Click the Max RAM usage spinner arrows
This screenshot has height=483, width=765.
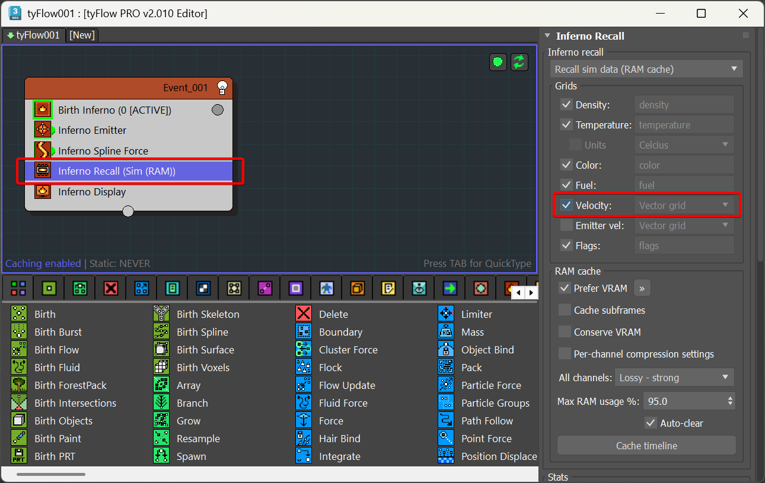tap(730, 401)
